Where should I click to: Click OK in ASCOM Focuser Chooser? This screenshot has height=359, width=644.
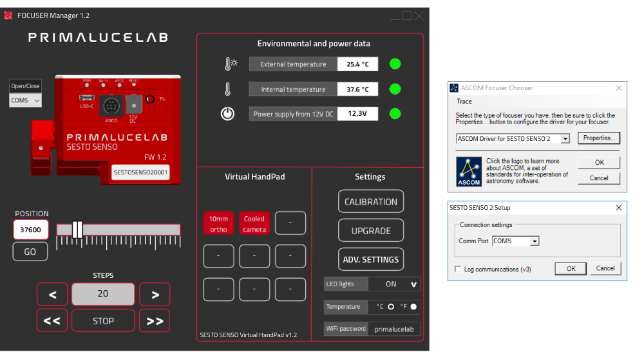599,163
